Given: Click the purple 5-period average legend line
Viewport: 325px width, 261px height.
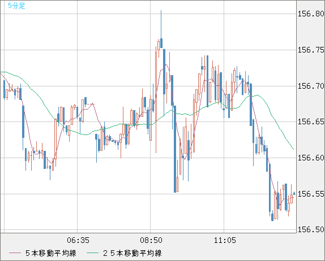Looking at the screenshot, I should point(15,253).
